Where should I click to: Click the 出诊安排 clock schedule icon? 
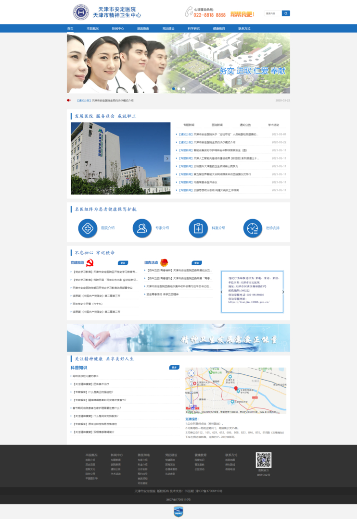(252, 228)
